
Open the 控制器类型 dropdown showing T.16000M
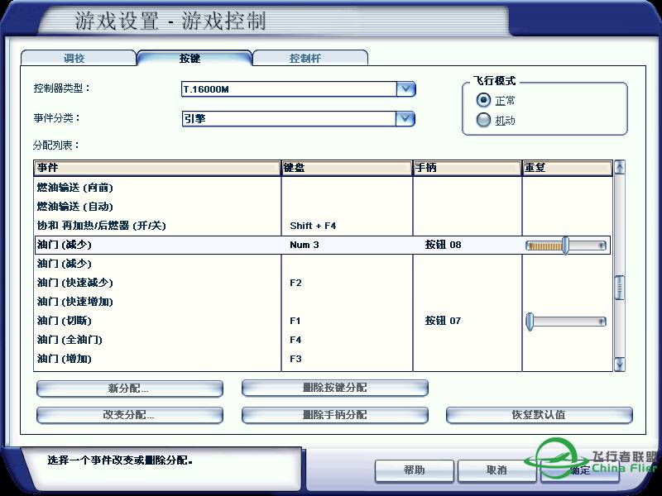point(405,88)
